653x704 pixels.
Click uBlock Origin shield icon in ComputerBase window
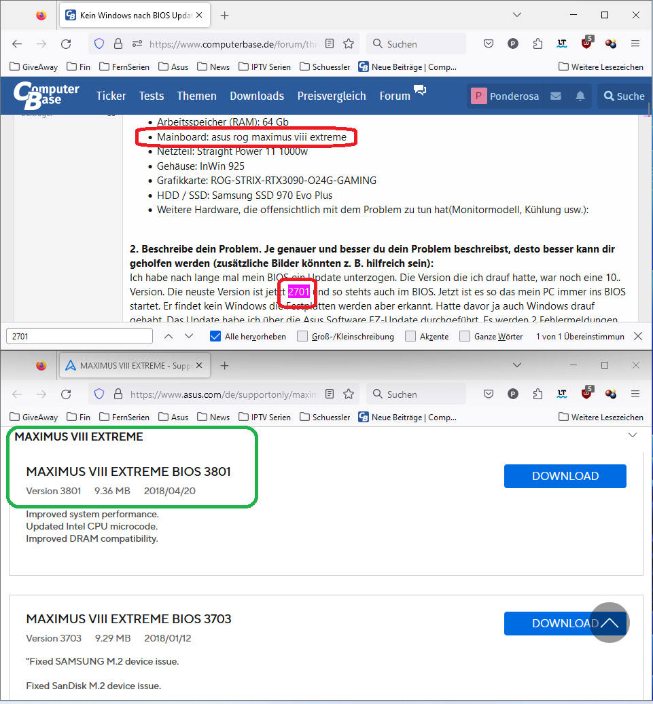(x=586, y=43)
